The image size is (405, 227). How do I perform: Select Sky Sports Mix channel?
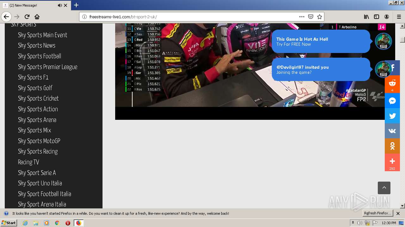click(x=34, y=130)
